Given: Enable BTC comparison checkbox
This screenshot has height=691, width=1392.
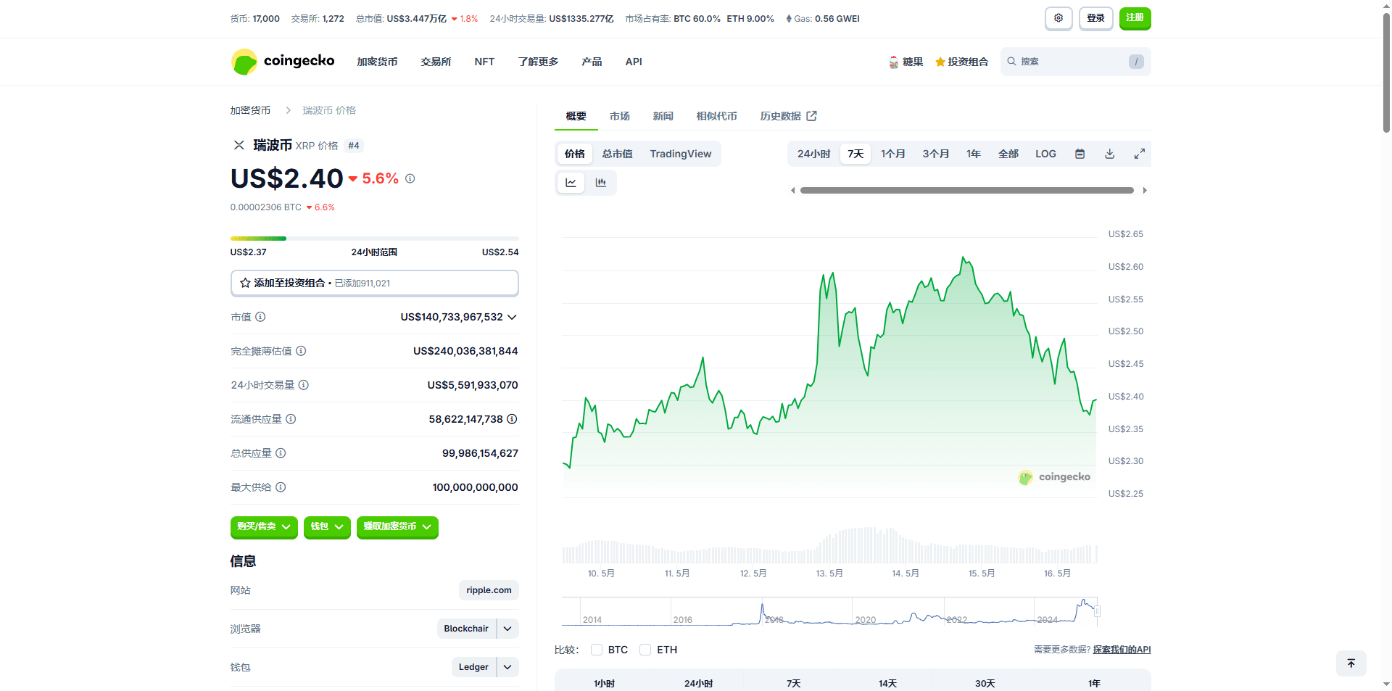Looking at the screenshot, I should [597, 650].
